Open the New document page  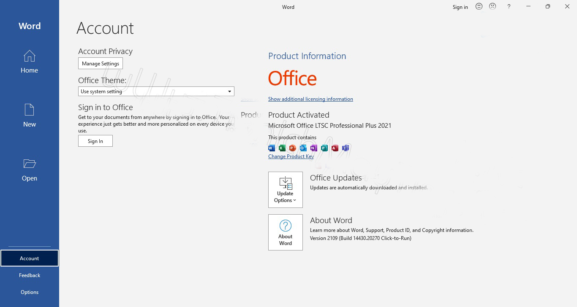[29, 116]
